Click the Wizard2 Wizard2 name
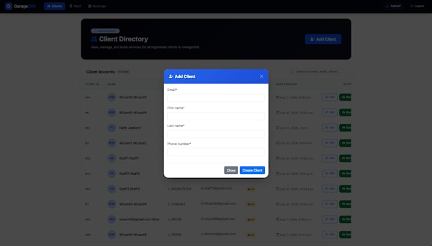This screenshot has height=246, width=432. (x=133, y=143)
